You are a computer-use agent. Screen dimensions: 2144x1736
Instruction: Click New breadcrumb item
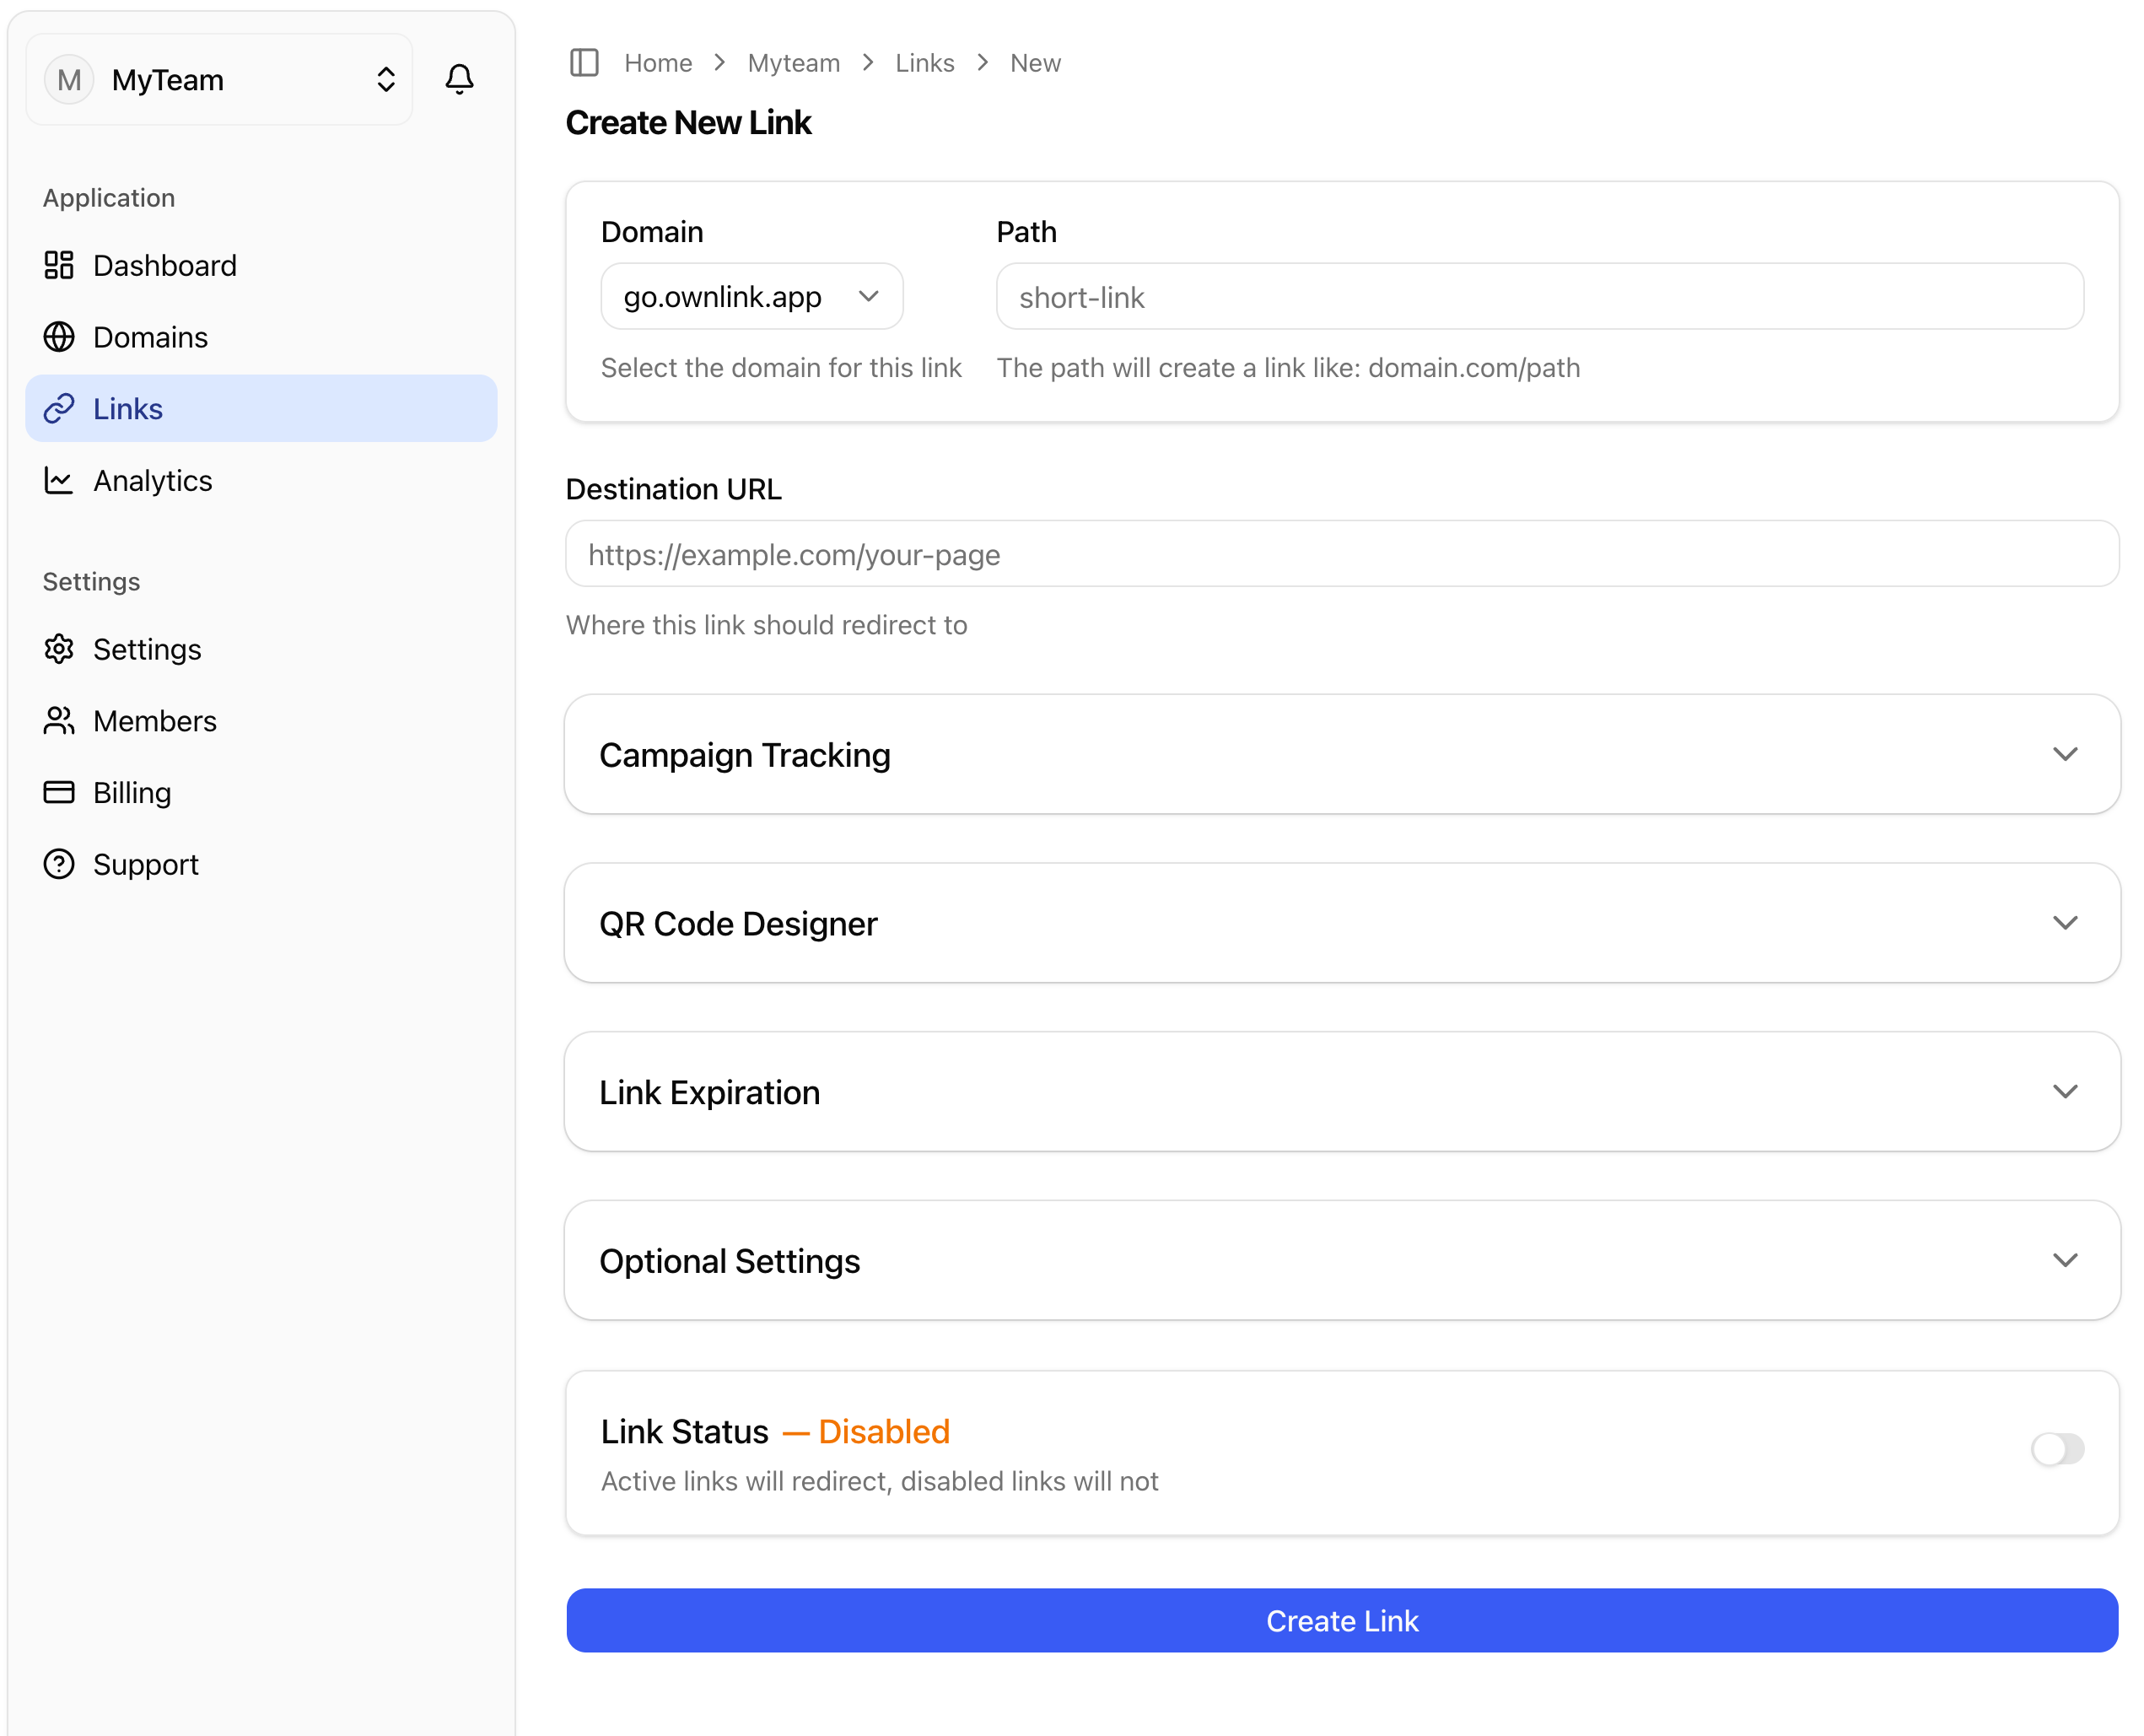point(1035,63)
